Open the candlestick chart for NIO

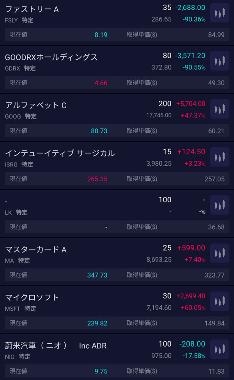220,349
